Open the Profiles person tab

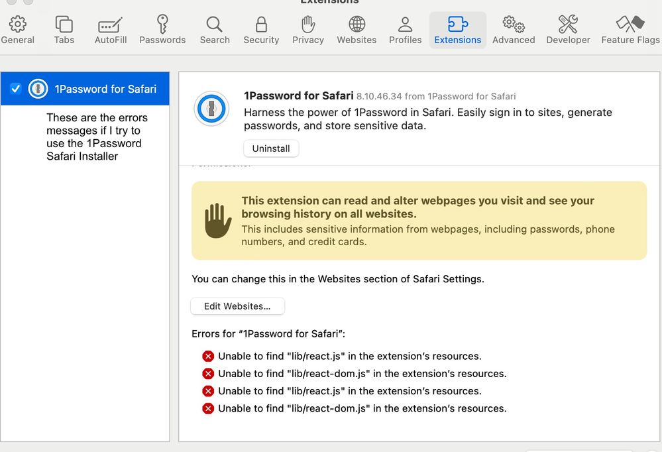[x=406, y=30]
